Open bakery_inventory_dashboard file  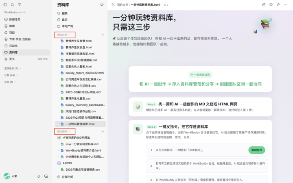coord(80,105)
